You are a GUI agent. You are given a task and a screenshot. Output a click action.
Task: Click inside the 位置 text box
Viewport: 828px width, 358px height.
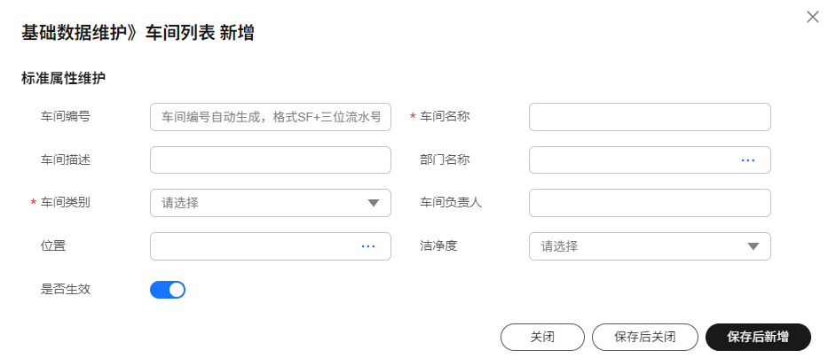pyautogui.click(x=254, y=246)
